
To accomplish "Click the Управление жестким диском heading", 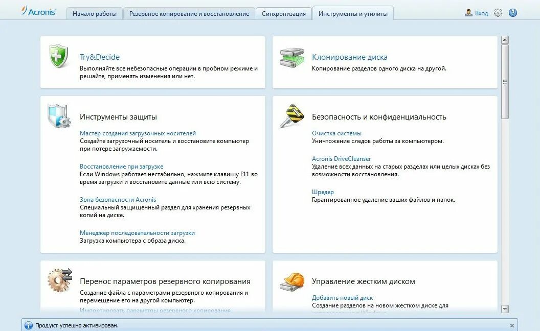I will click(364, 281).
